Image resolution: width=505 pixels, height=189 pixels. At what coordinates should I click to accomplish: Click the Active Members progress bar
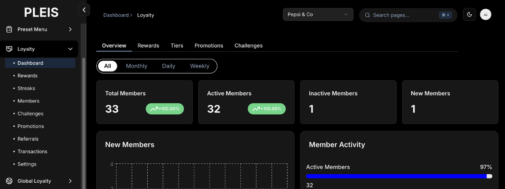tap(399, 176)
